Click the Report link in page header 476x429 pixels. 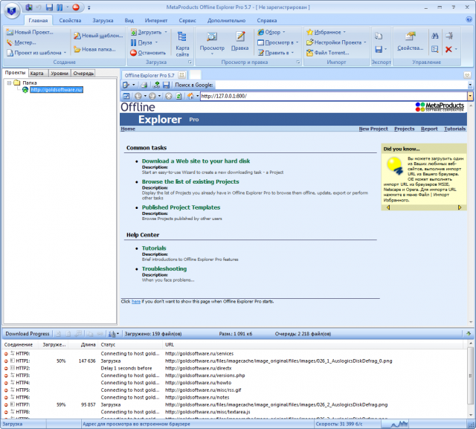tap(429, 129)
